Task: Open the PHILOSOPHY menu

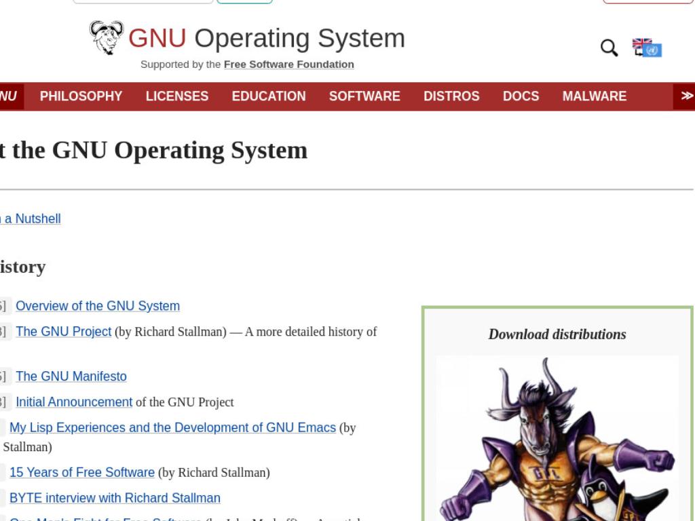Action: click(81, 96)
